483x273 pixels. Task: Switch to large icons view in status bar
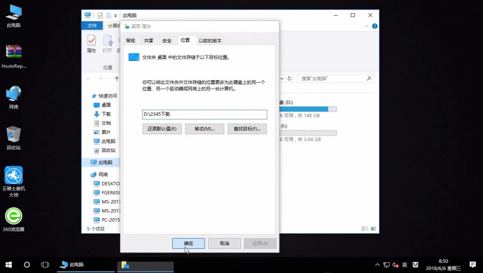click(373, 228)
